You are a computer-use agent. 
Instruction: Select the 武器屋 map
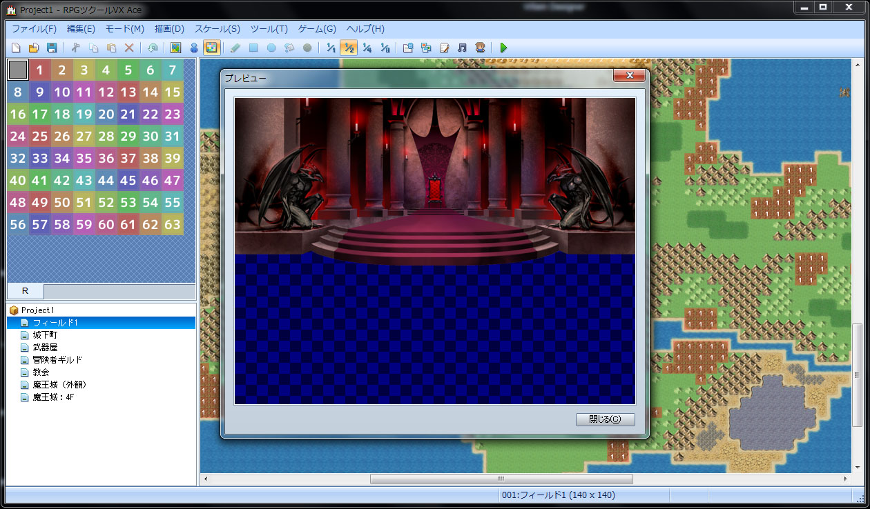coord(46,348)
